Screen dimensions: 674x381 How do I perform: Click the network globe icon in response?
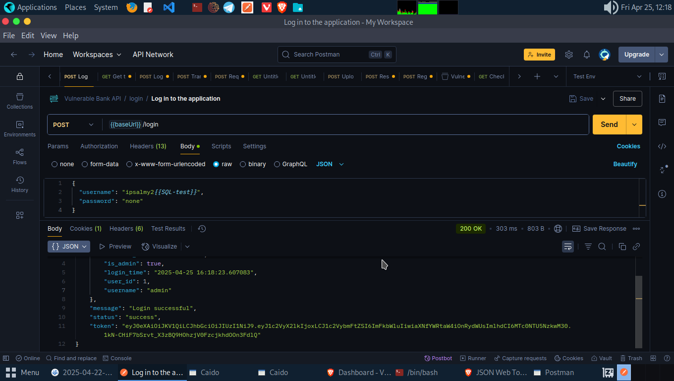tap(558, 229)
